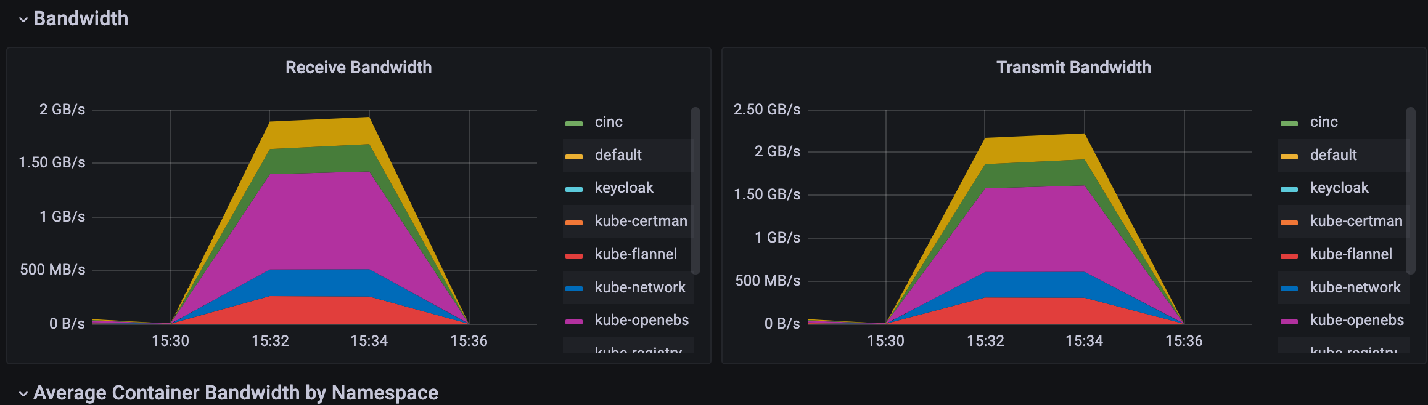
Task: Click kube-openebs magenta swatch in Transmit legend
Action: [x=1289, y=322]
